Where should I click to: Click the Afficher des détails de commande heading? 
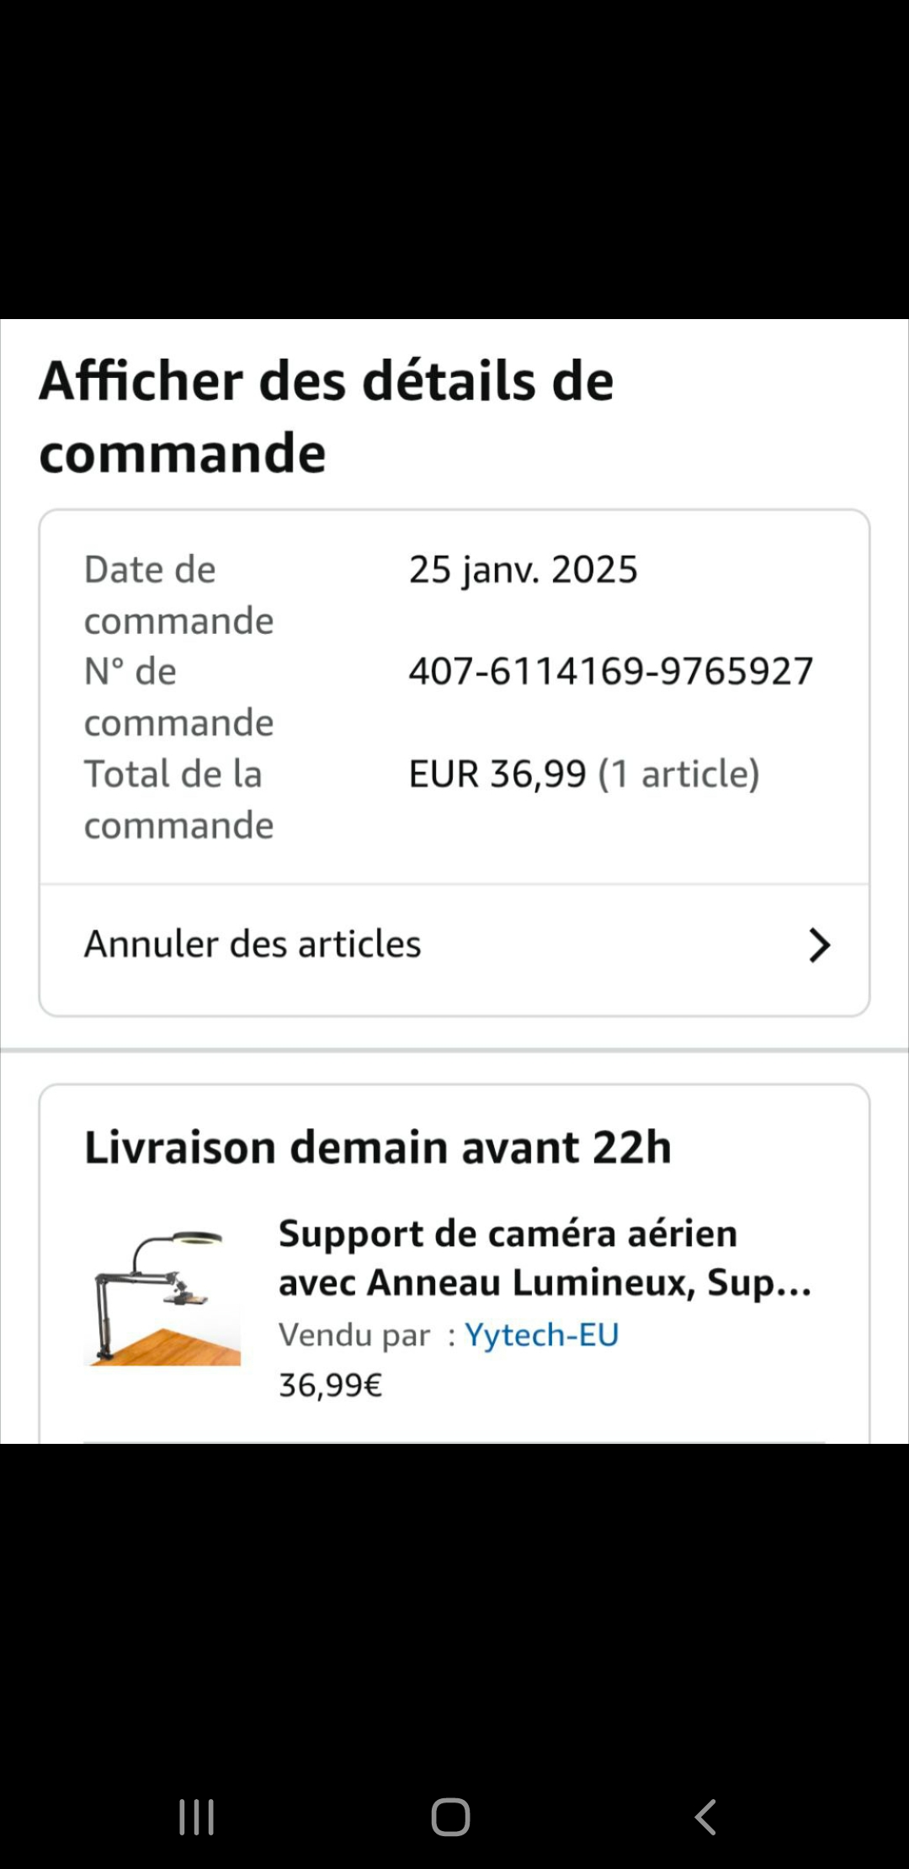[327, 417]
